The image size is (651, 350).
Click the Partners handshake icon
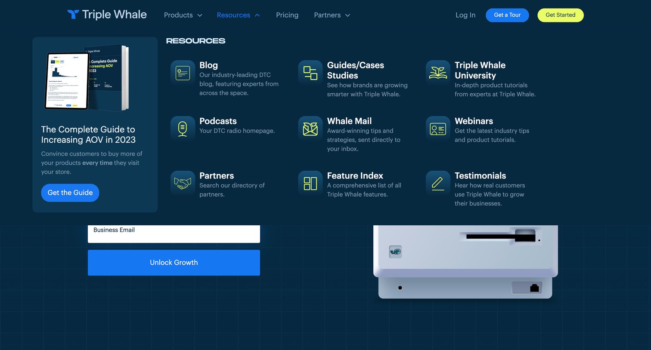tap(183, 183)
